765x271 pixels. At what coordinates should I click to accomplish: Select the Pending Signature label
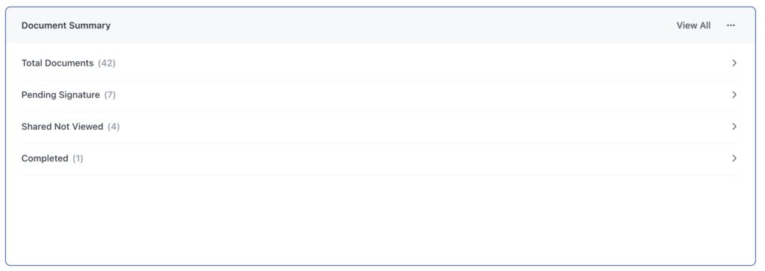pos(61,95)
